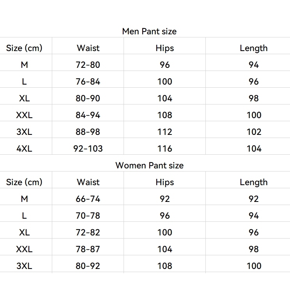Click the "Men Pant size" title

149,31
